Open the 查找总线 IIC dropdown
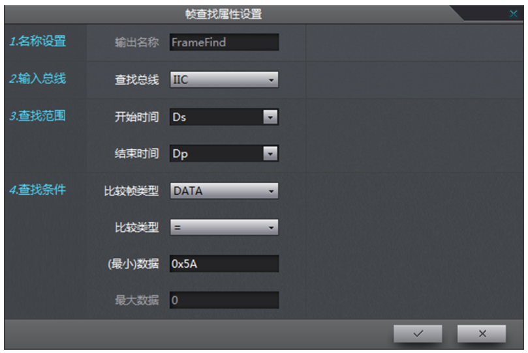528x353 pixels. pos(225,79)
